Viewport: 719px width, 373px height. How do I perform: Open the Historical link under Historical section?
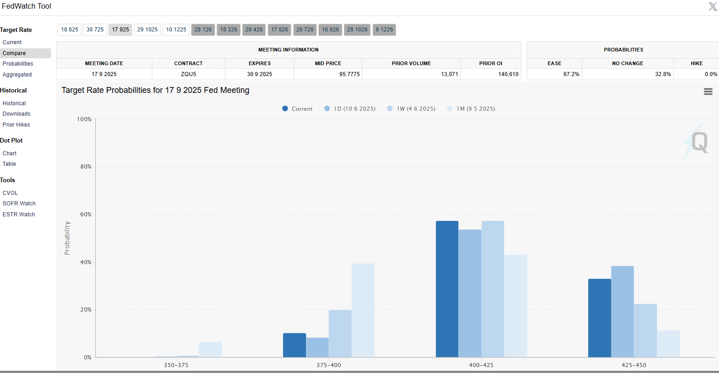point(14,103)
